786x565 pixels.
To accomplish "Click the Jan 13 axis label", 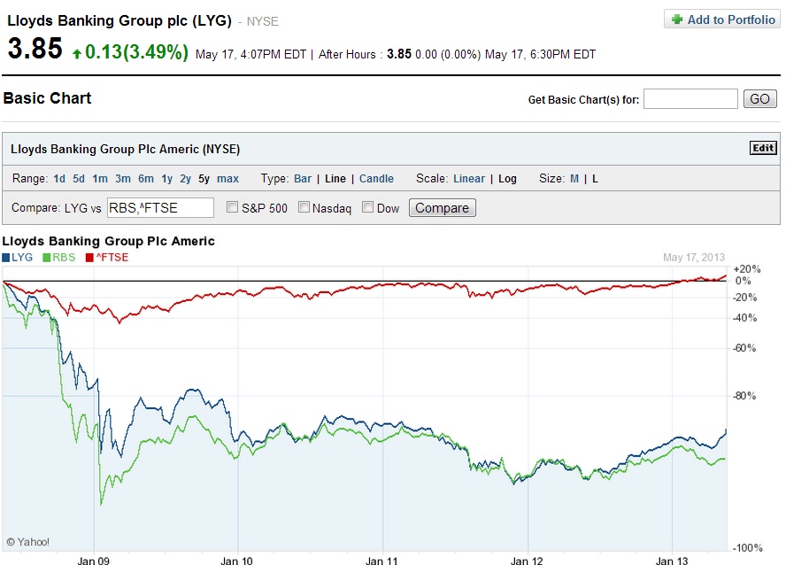I will 672,561.
